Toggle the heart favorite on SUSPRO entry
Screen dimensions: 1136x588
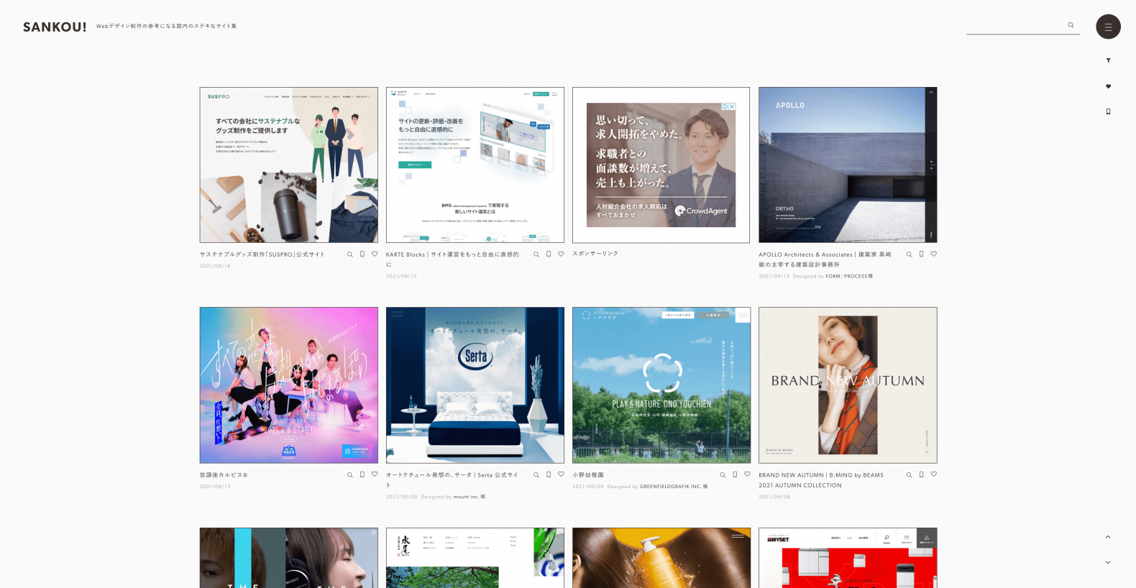pyautogui.click(x=375, y=254)
